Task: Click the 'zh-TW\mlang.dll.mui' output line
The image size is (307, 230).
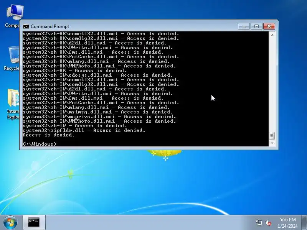Action: coord(96,107)
